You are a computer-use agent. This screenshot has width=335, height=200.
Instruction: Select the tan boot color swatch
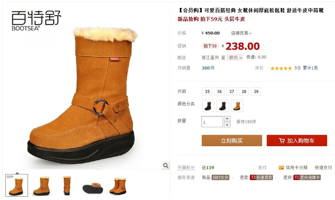tap(237, 106)
